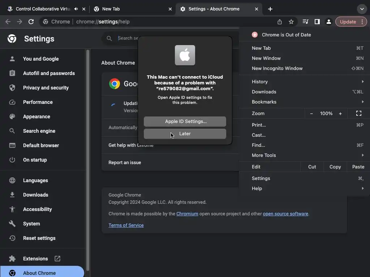
Task: Toggle the side panel icon
Action: tap(317, 22)
